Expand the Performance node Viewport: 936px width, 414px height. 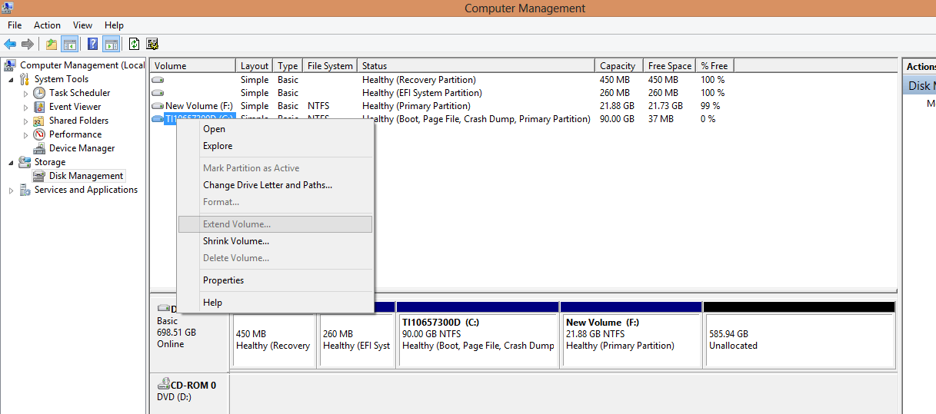point(25,134)
